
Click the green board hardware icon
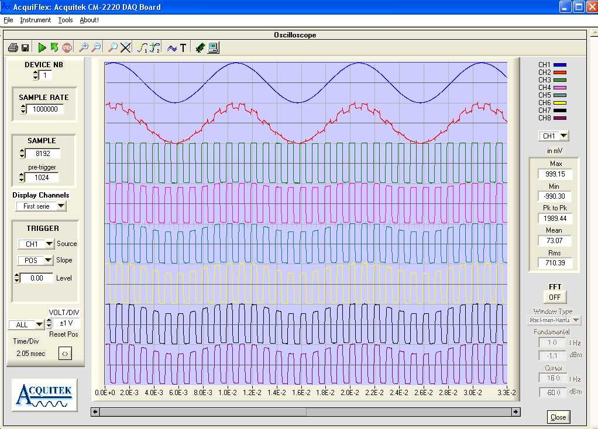point(200,47)
